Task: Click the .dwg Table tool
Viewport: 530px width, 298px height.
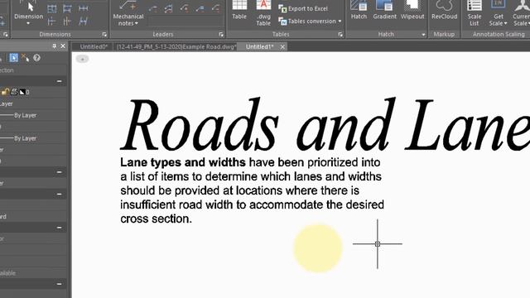Action: pyautogui.click(x=263, y=13)
